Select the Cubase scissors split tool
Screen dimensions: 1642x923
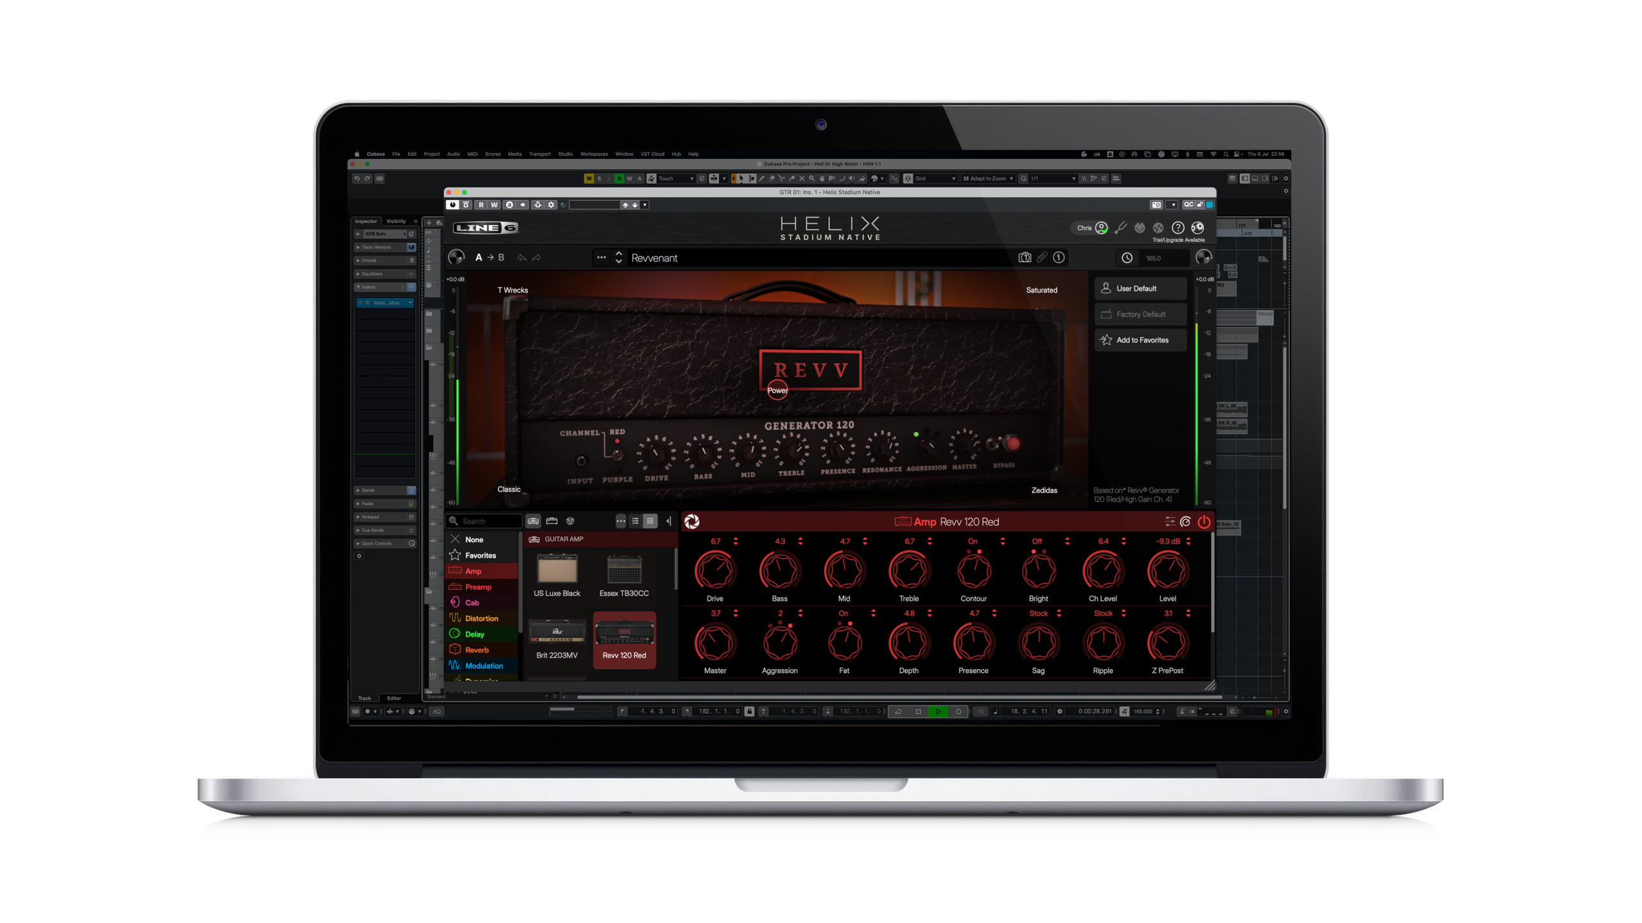(x=781, y=179)
